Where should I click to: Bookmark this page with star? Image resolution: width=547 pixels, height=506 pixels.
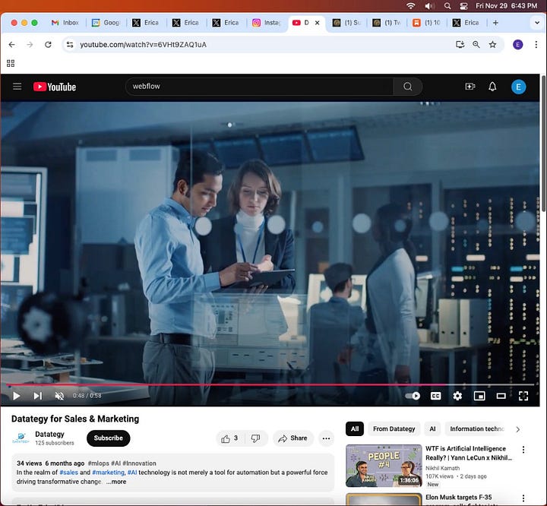492,44
